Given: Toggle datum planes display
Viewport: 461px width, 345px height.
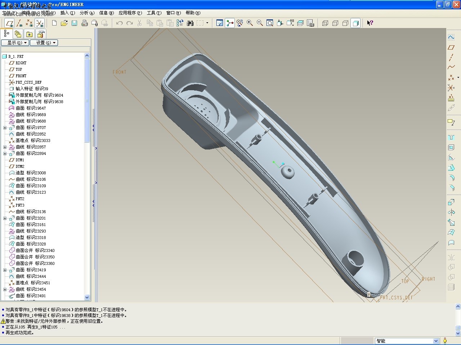Looking at the screenshot, I should [x=10, y=23].
